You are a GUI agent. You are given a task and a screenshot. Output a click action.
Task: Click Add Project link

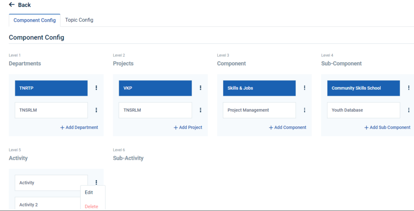188,127
